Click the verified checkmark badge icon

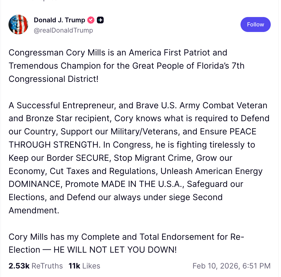pyautogui.click(x=91, y=20)
